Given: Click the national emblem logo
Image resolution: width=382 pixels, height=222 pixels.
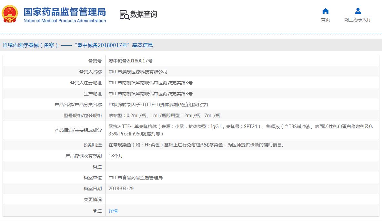Looking at the screenshot, I should pyautogui.click(x=10, y=14).
